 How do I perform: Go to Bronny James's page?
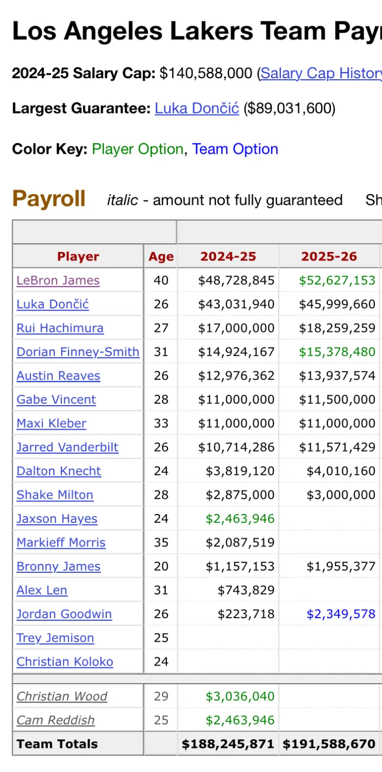(58, 567)
